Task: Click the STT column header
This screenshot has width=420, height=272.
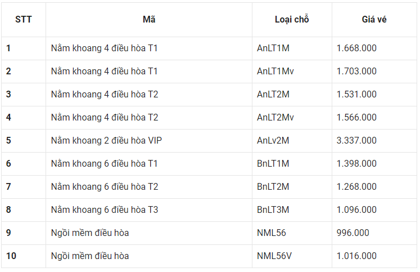Action: tap(23, 19)
